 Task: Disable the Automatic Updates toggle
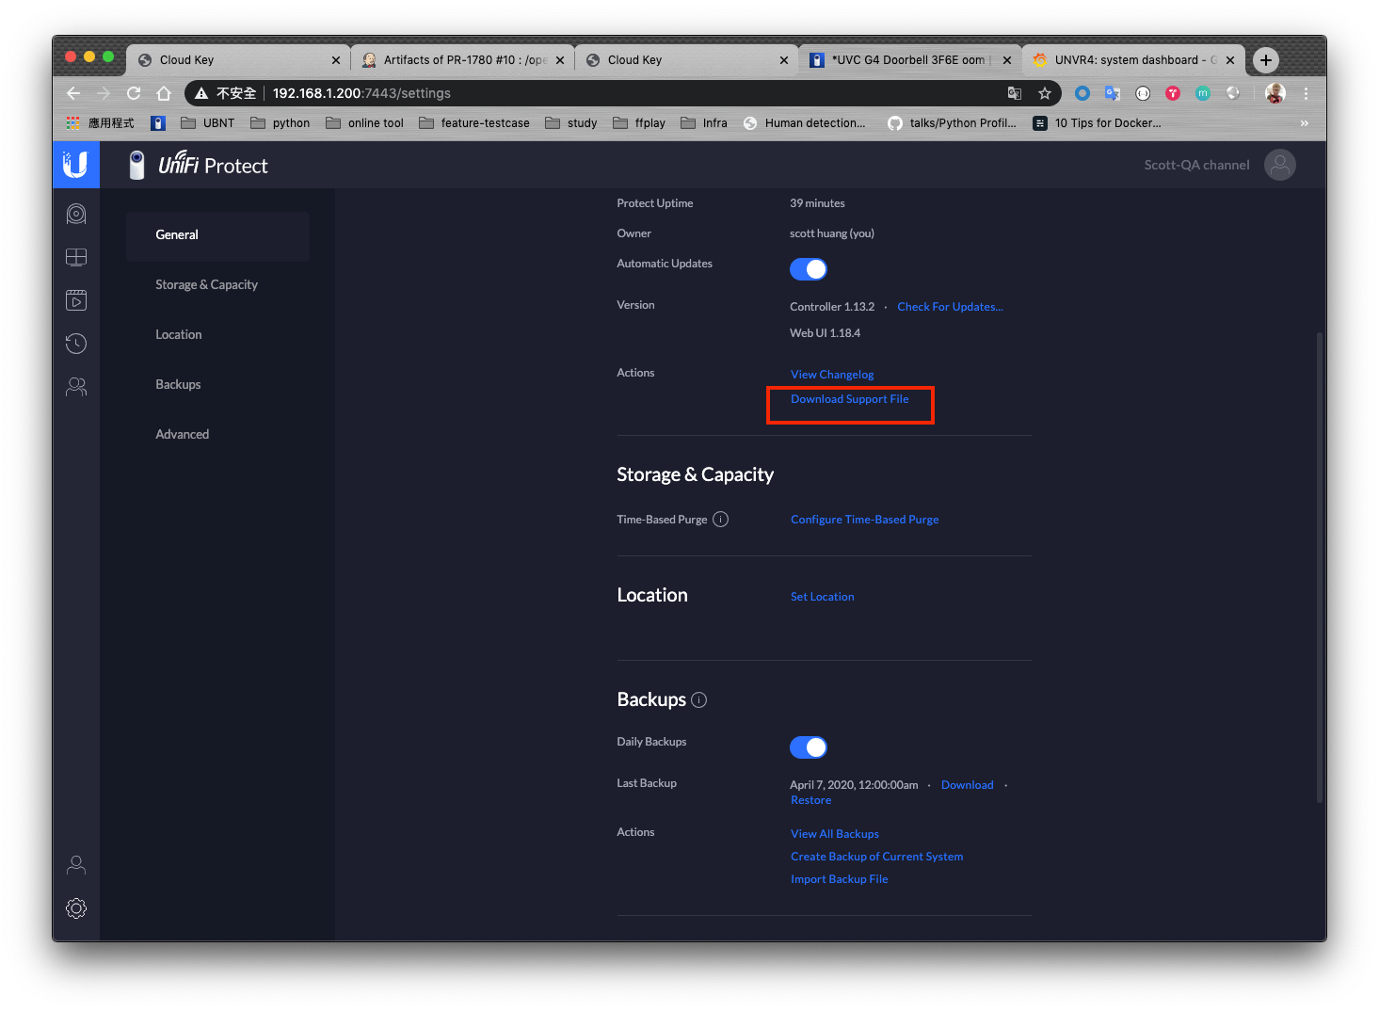point(809,269)
